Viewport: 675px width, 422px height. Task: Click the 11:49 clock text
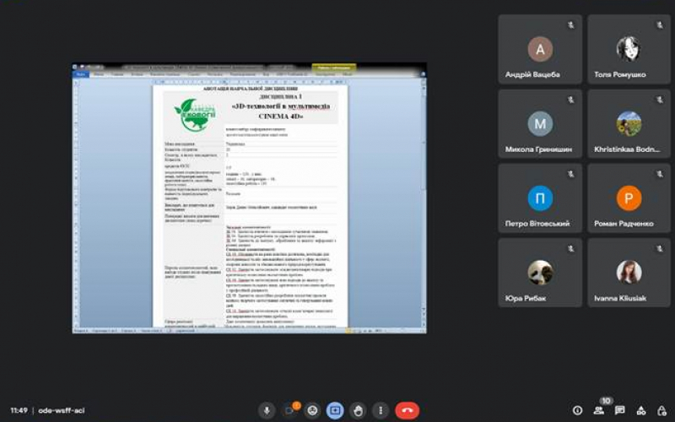point(19,410)
